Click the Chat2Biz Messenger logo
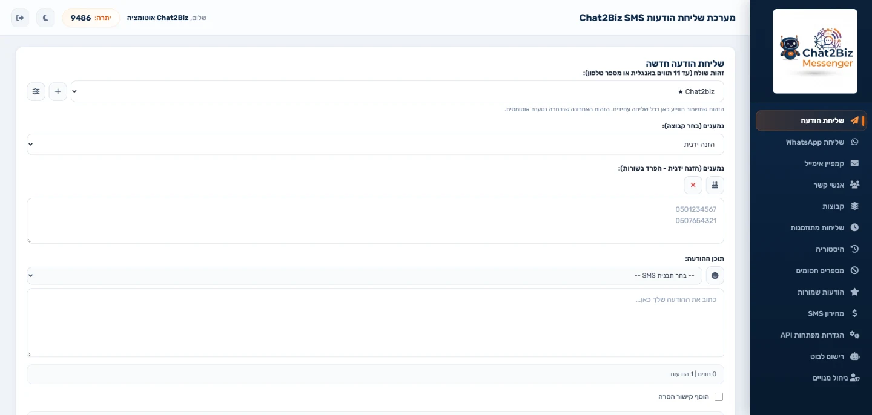The height and width of the screenshot is (415, 872). 815,51
